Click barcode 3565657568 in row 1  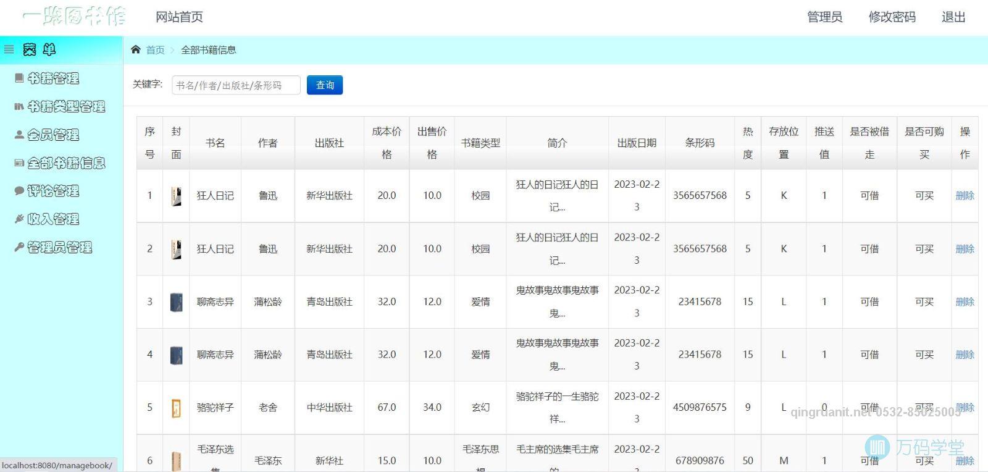(x=700, y=195)
